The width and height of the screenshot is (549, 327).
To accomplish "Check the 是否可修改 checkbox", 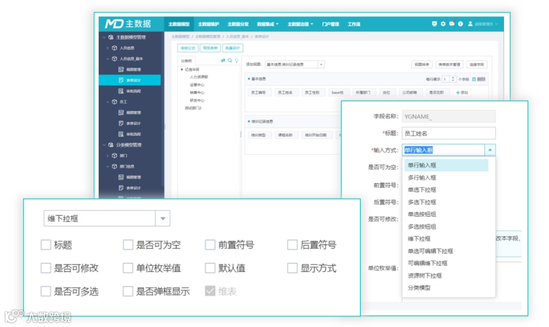I will click(46, 268).
